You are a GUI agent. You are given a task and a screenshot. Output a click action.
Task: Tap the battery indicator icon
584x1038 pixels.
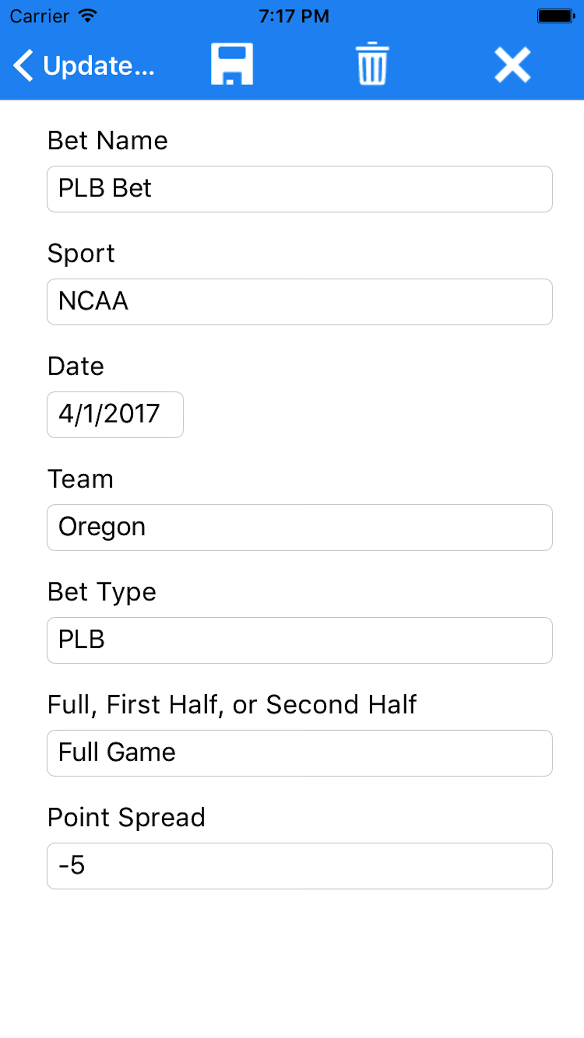[x=556, y=16]
